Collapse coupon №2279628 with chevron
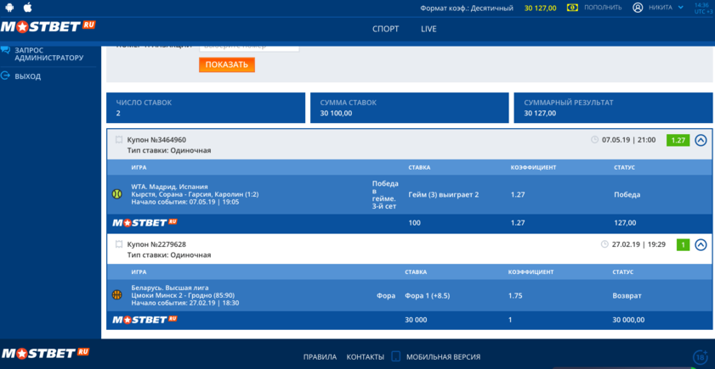This screenshot has height=369, width=715. pos(701,245)
